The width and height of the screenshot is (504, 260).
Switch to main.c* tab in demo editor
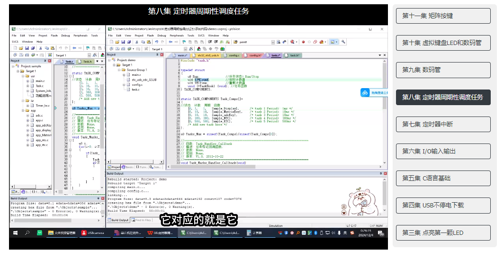[x=180, y=55]
